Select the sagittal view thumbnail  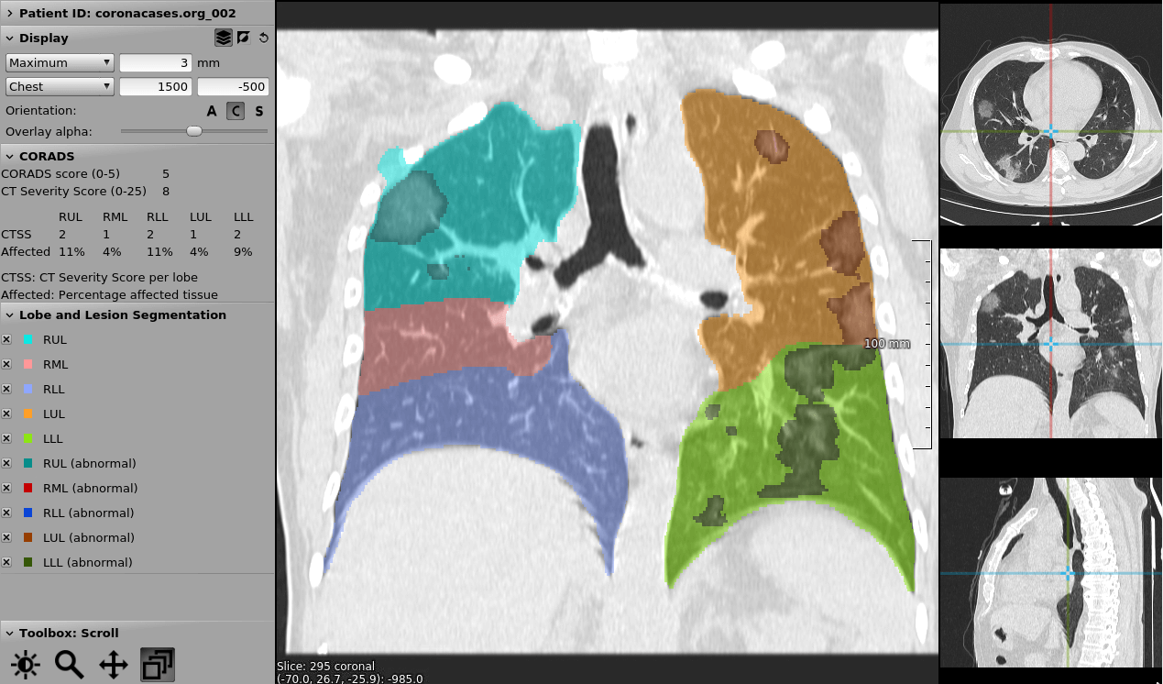pyautogui.click(x=1051, y=573)
